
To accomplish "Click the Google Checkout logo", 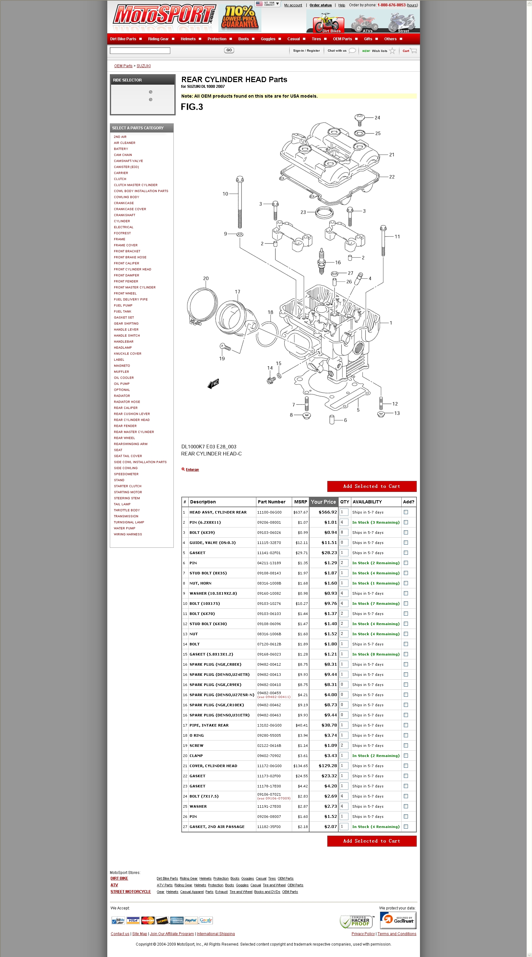I will 206,920.
